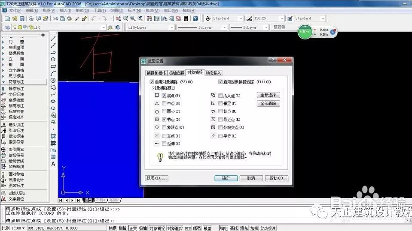Image resolution: width=412 pixels, height=231 pixels.
Task: Check the 垂足 snap mode checkbox
Action: (220, 103)
